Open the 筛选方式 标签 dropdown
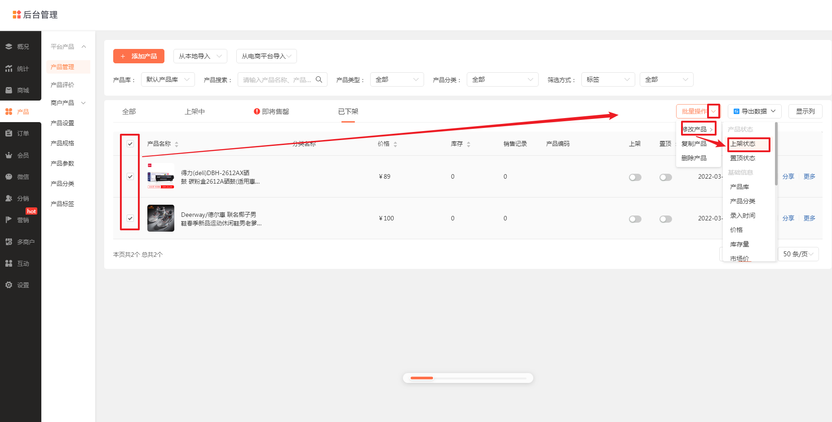The image size is (832, 422). pos(608,79)
